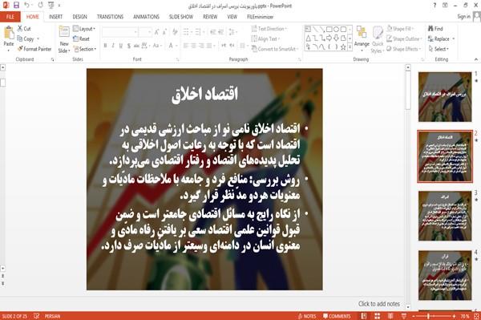Viewport: 481px width, 320px height.
Task: Open the FILE tab
Action: pos(10,17)
